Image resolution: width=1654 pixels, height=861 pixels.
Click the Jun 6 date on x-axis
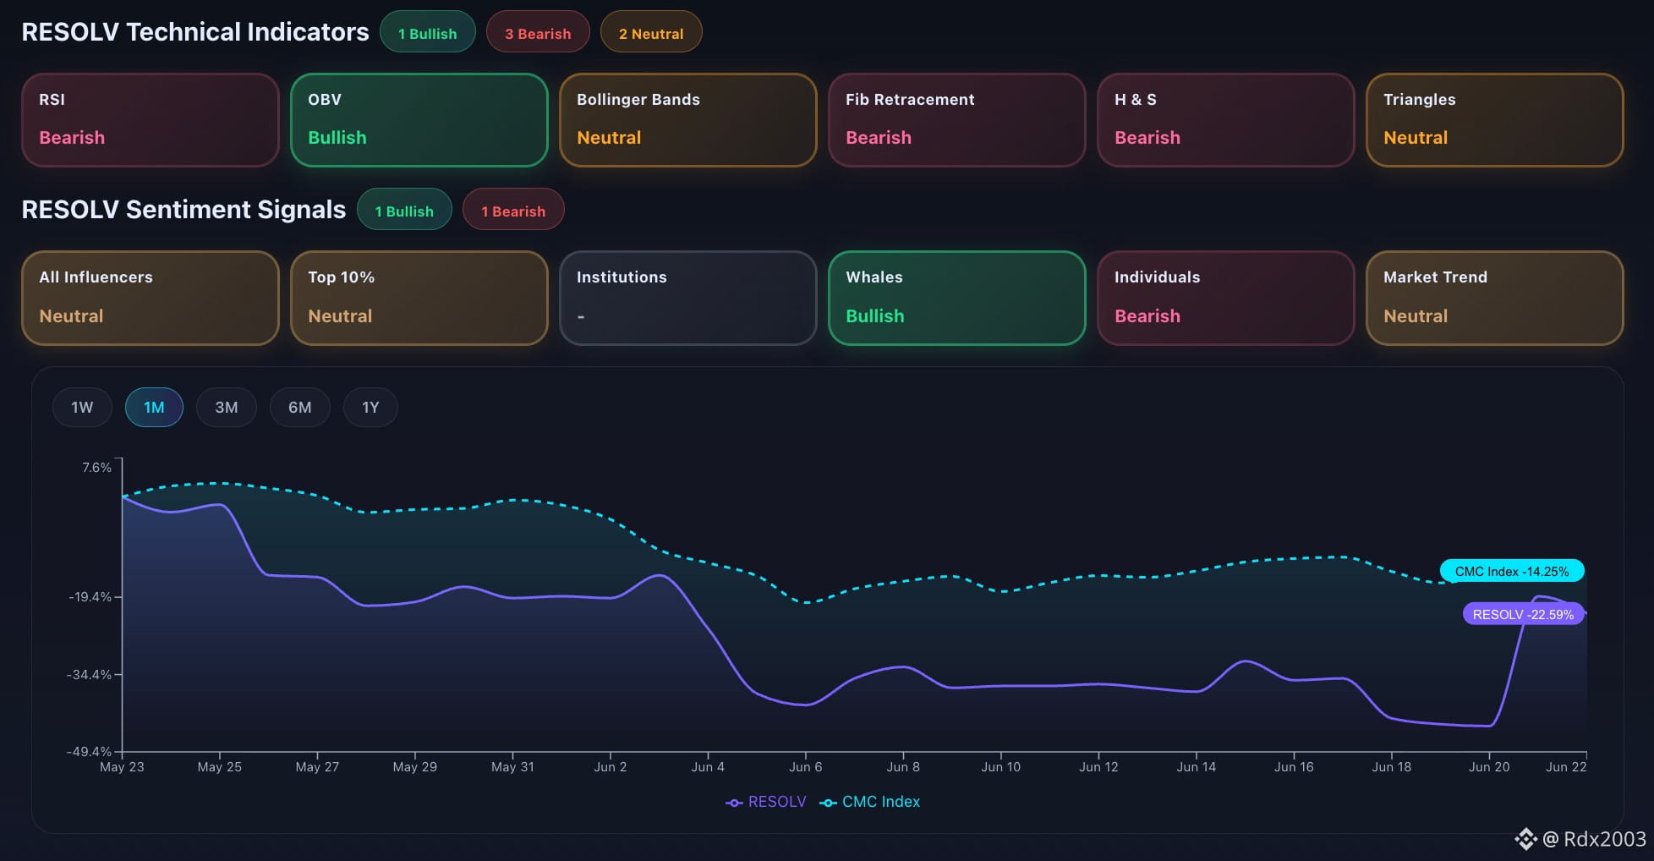pos(806,767)
